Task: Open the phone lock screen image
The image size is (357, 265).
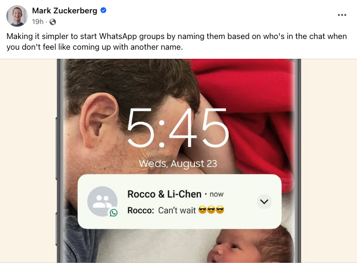Action: click(178, 161)
